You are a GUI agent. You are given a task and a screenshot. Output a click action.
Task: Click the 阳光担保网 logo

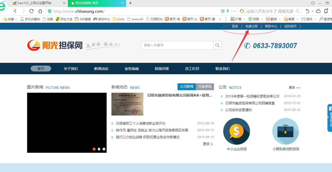point(55,45)
